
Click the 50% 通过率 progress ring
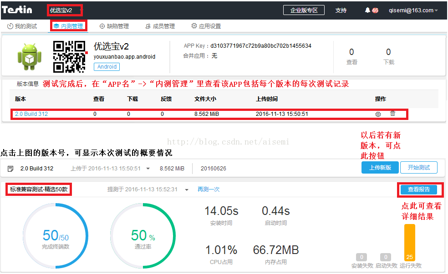[x=143, y=236]
